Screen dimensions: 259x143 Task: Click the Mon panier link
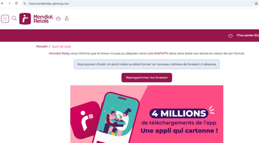pos(248,35)
